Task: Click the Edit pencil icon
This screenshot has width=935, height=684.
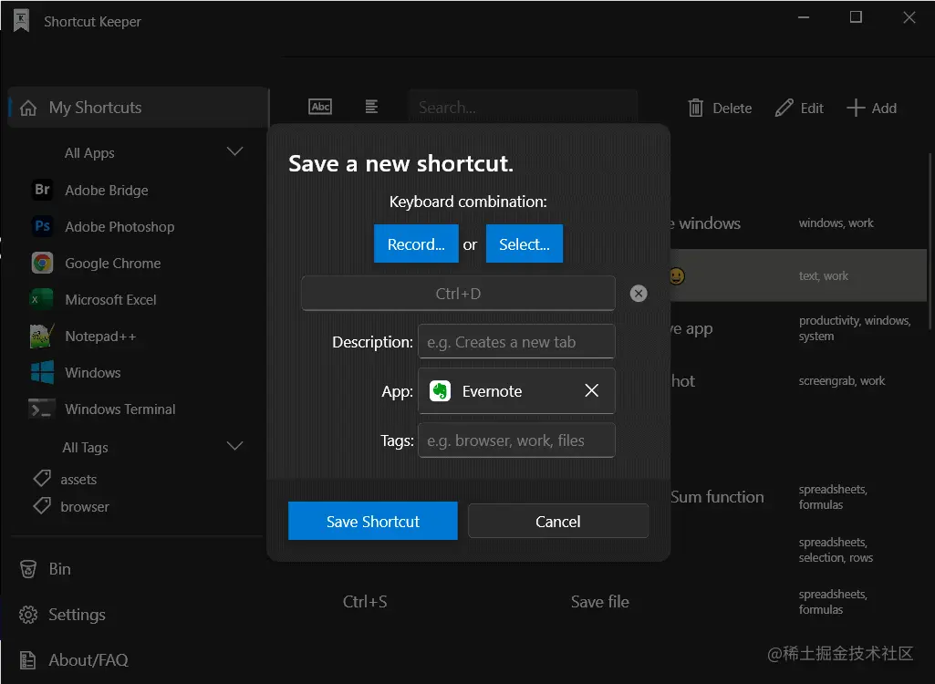Action: pos(784,108)
